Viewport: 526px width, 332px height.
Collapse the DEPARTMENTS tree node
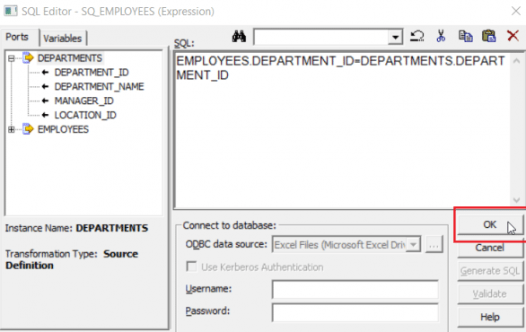(x=11, y=58)
